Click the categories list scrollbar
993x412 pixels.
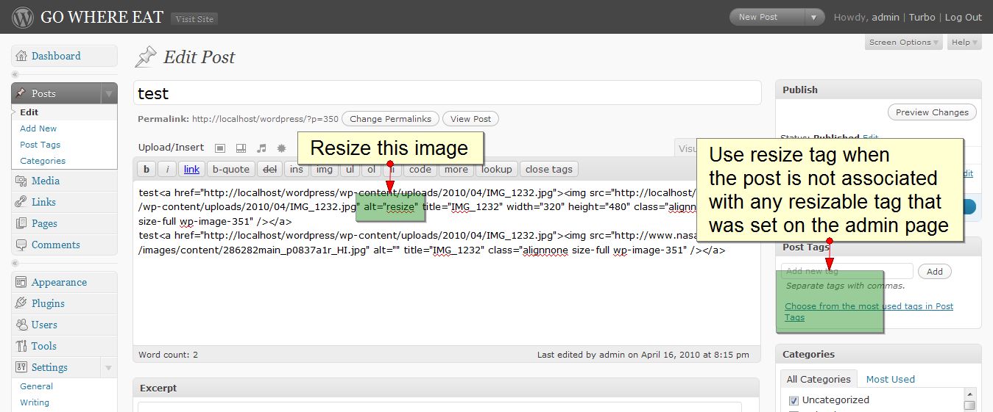click(x=970, y=401)
